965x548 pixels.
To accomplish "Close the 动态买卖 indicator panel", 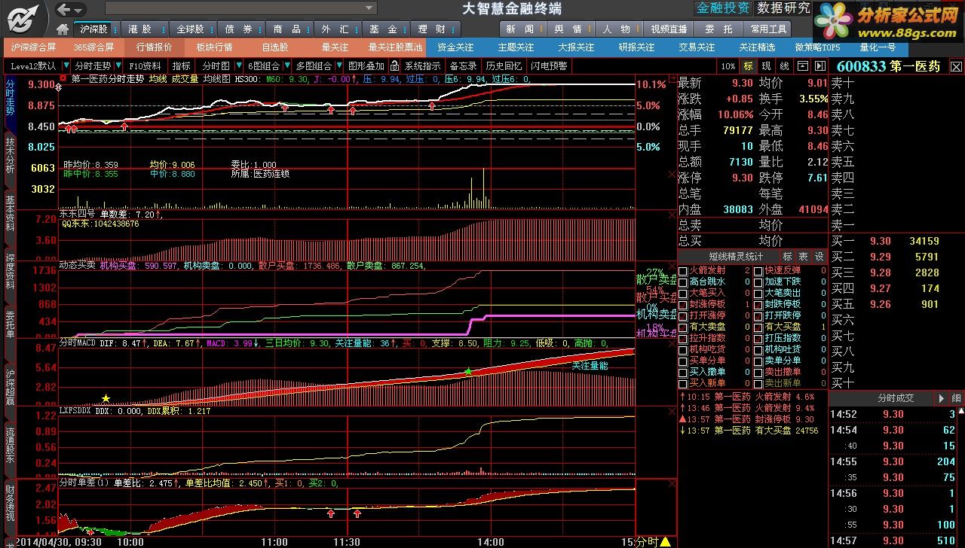I will click(x=671, y=266).
